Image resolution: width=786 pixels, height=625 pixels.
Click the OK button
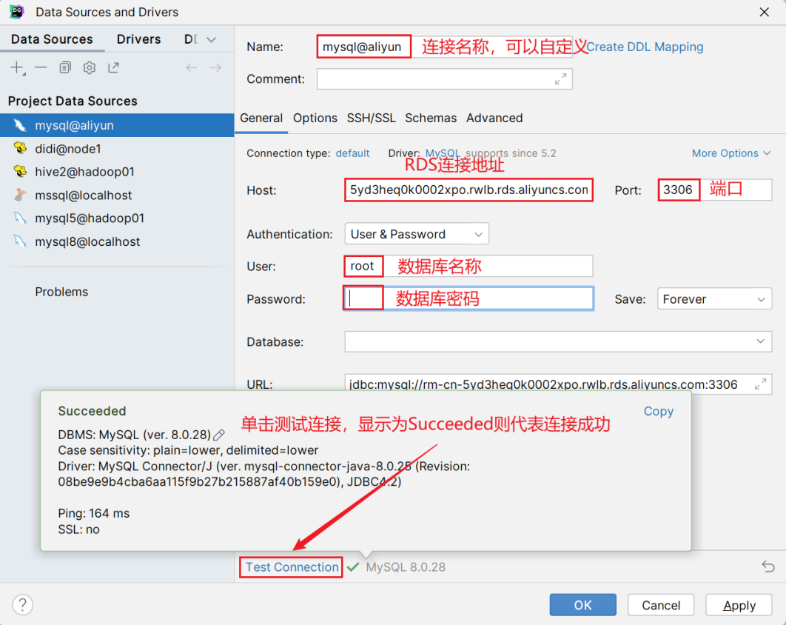coord(583,605)
